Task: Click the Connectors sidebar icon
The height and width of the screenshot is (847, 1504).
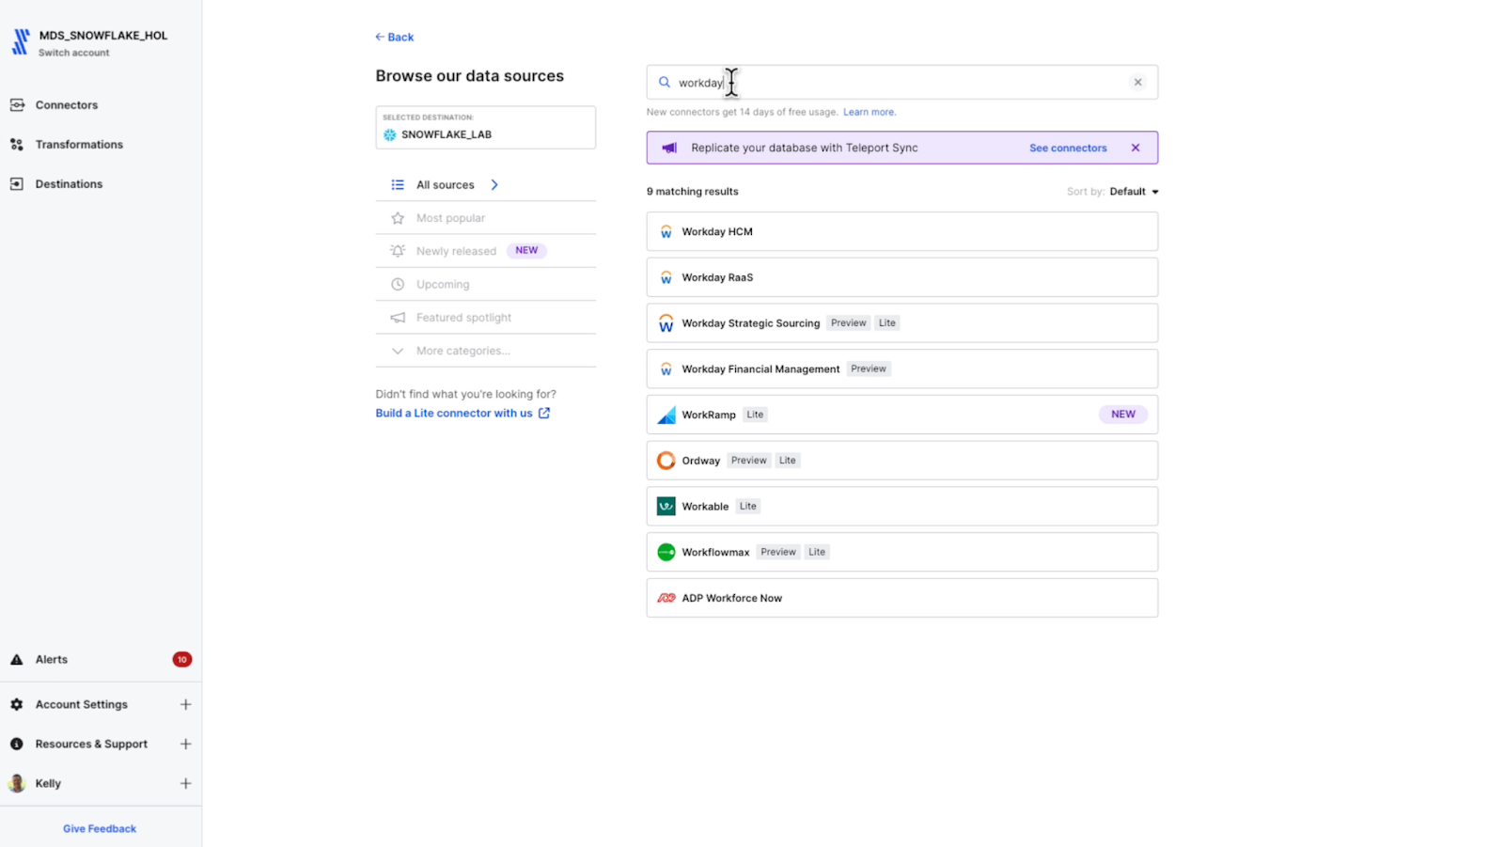Action: pyautogui.click(x=17, y=104)
